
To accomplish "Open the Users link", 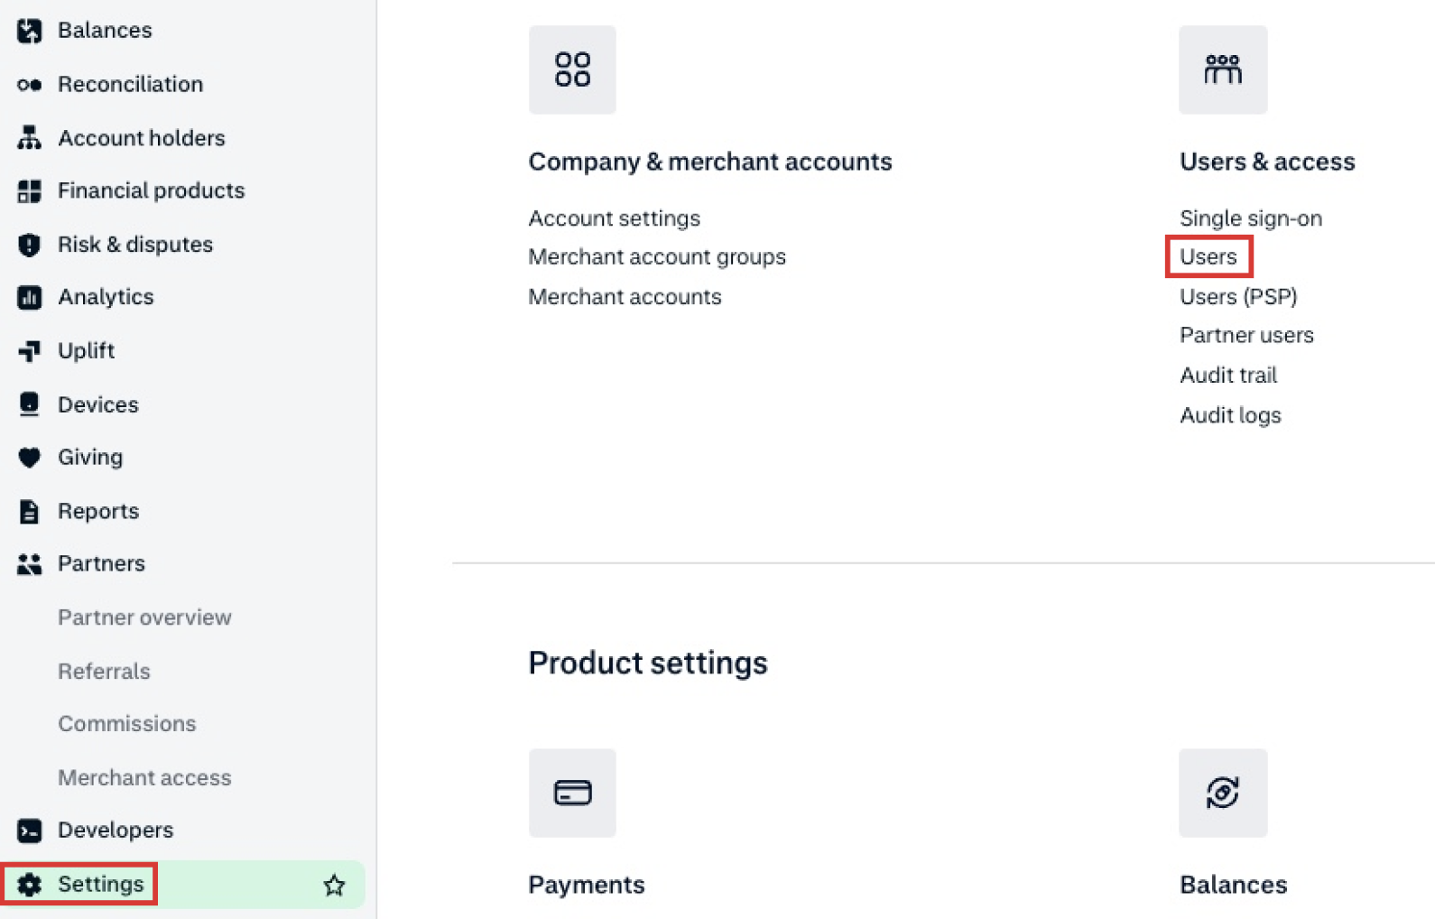I will [1208, 257].
